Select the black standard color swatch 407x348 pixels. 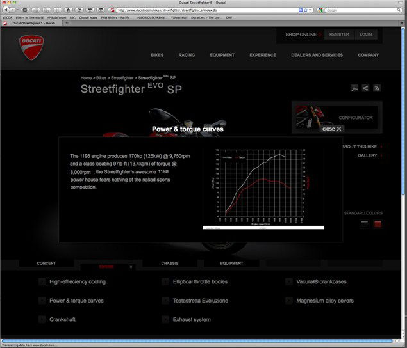(x=364, y=224)
